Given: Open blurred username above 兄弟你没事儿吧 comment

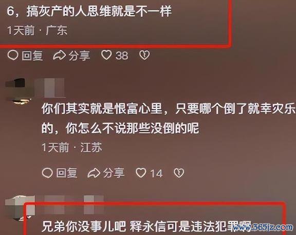Looking at the screenshot, I should (x=74, y=205).
